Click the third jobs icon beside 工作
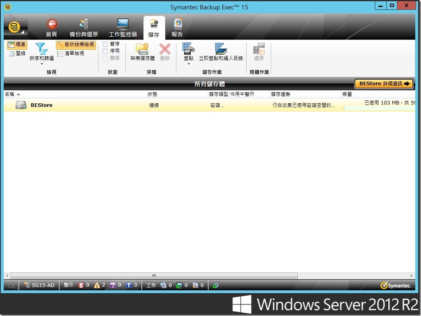 coord(195,285)
